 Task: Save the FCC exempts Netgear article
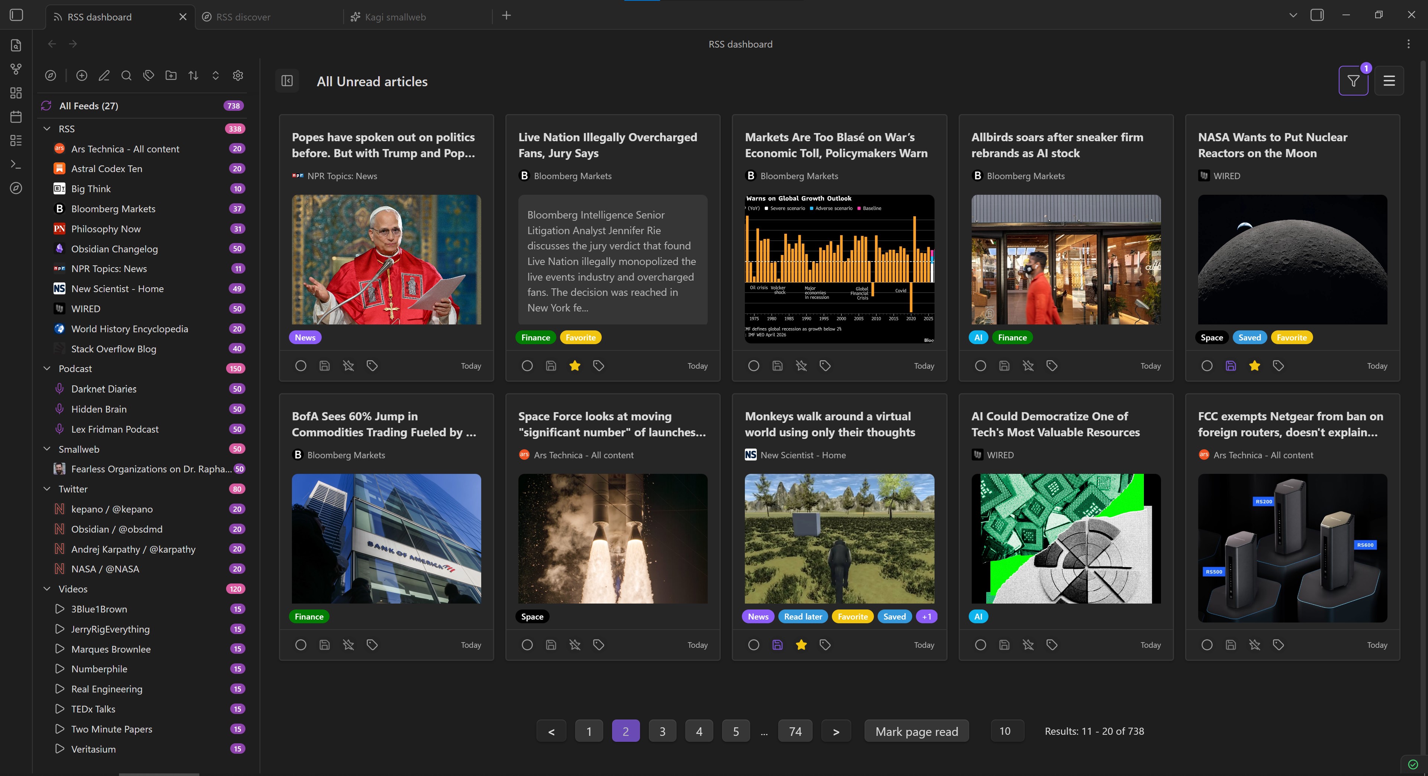(x=1231, y=645)
